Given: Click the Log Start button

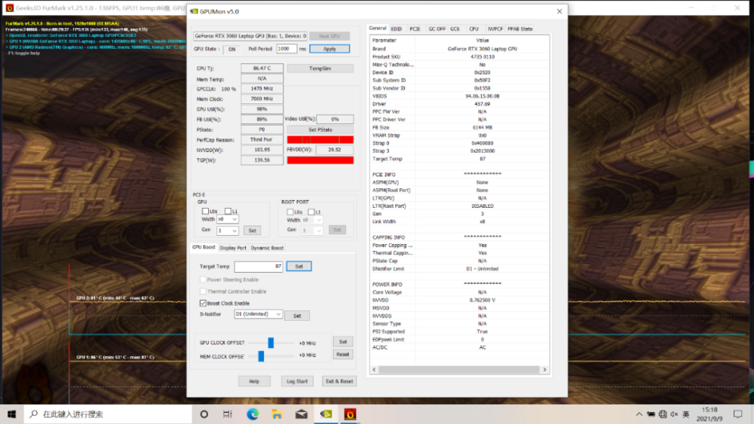Looking at the screenshot, I should point(296,381).
